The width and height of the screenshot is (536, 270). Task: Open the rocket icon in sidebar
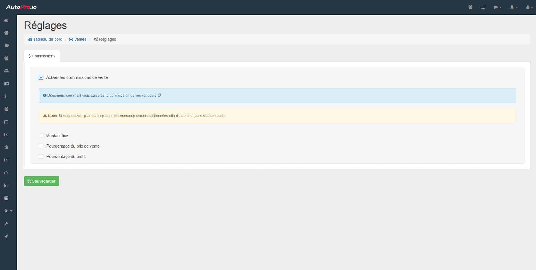[x=6, y=236]
